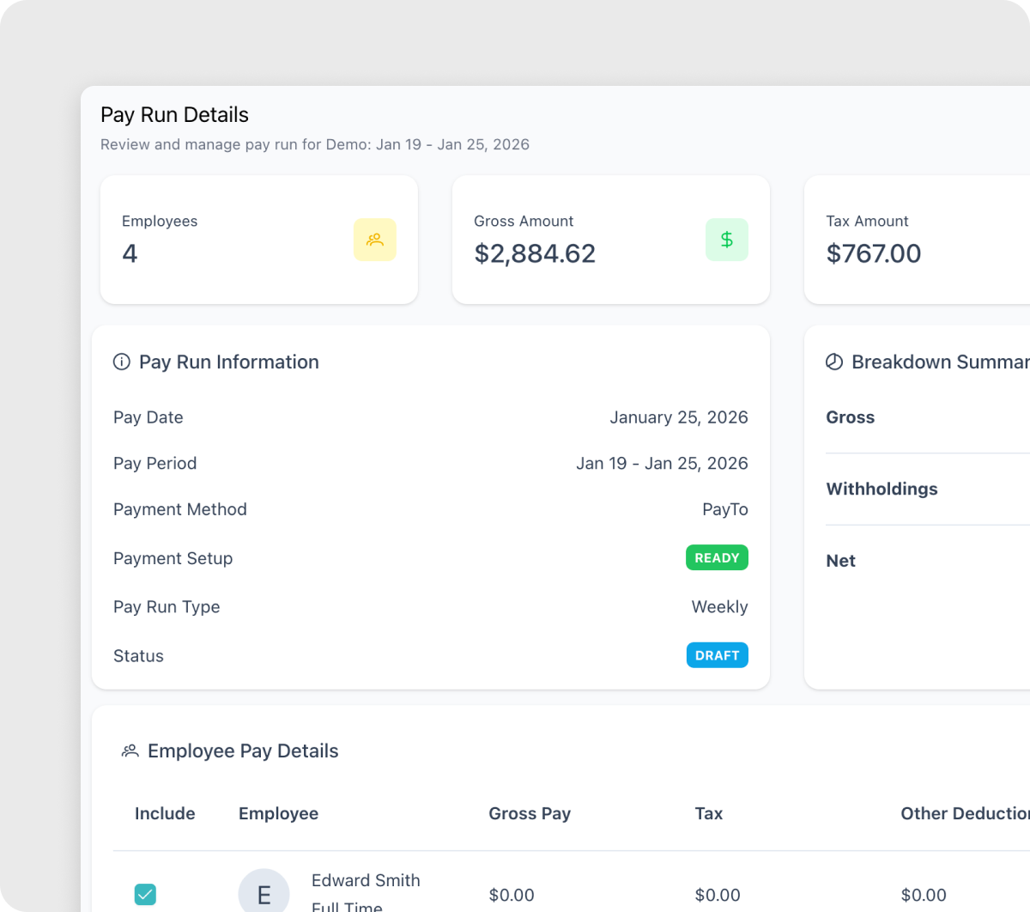Image resolution: width=1030 pixels, height=912 pixels.
Task: Click the Employee Pay Details people icon
Action: (x=130, y=751)
